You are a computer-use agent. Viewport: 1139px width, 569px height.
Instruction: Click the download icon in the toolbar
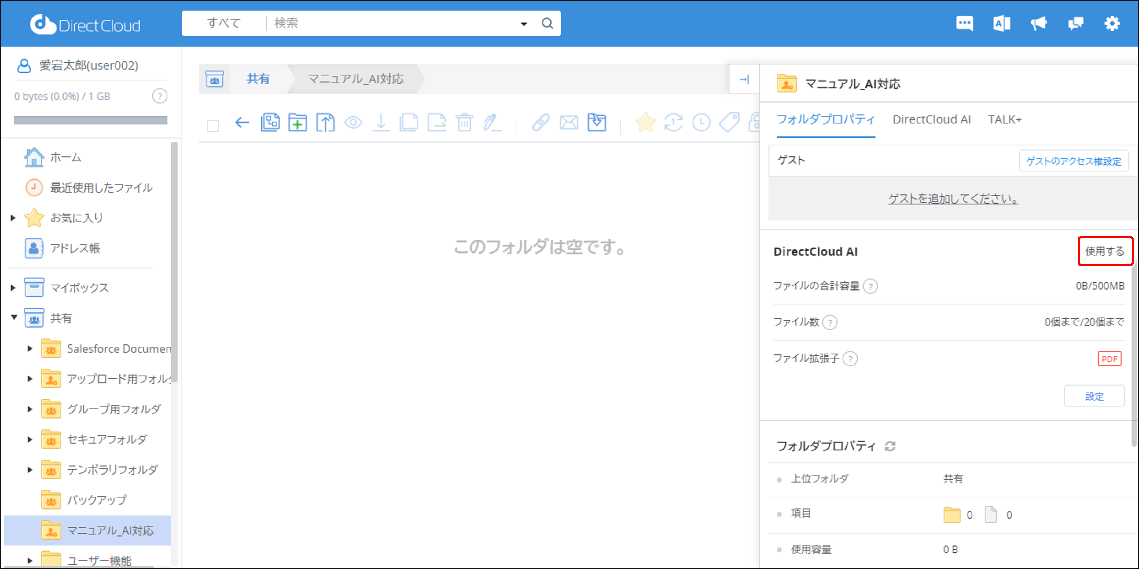(382, 123)
